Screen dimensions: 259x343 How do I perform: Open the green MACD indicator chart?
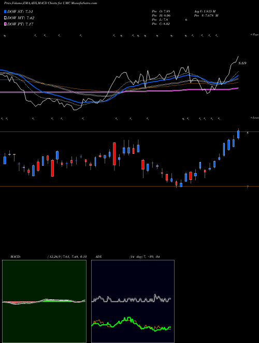[x=44, y=301]
